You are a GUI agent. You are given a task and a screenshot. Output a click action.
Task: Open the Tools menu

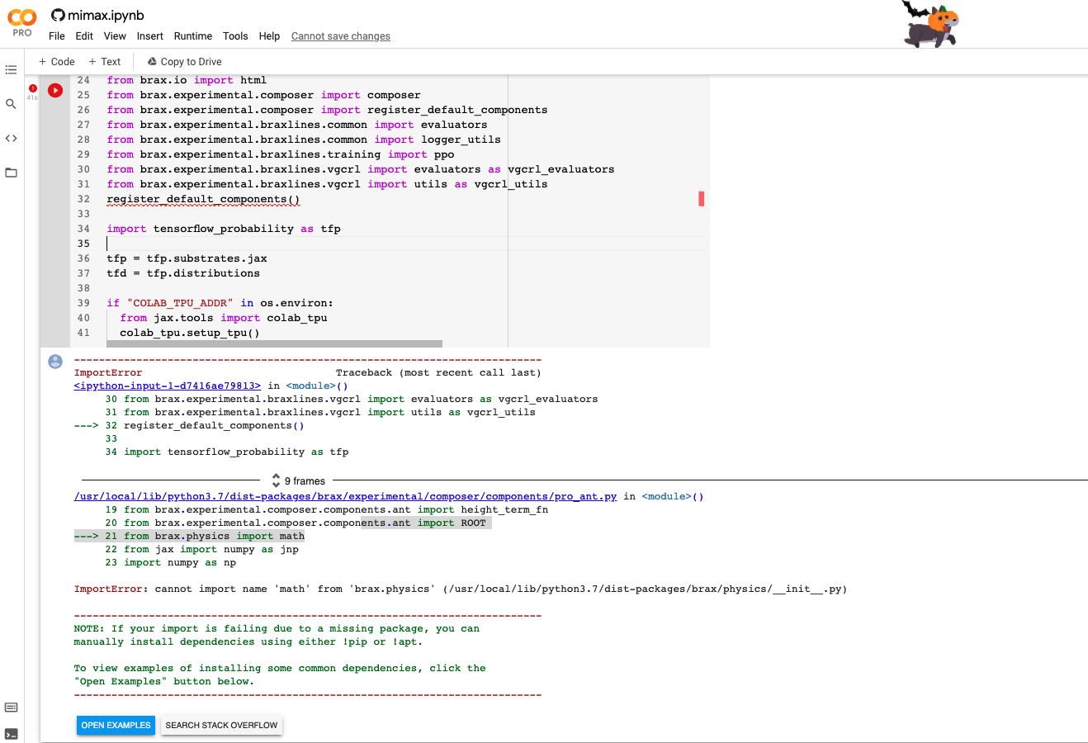pyautogui.click(x=235, y=35)
